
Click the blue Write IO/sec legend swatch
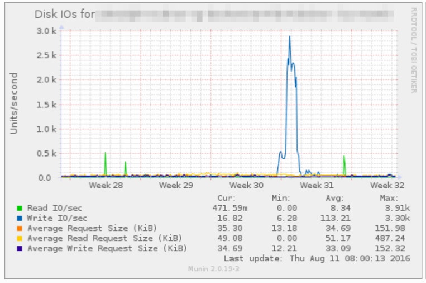[20, 218]
